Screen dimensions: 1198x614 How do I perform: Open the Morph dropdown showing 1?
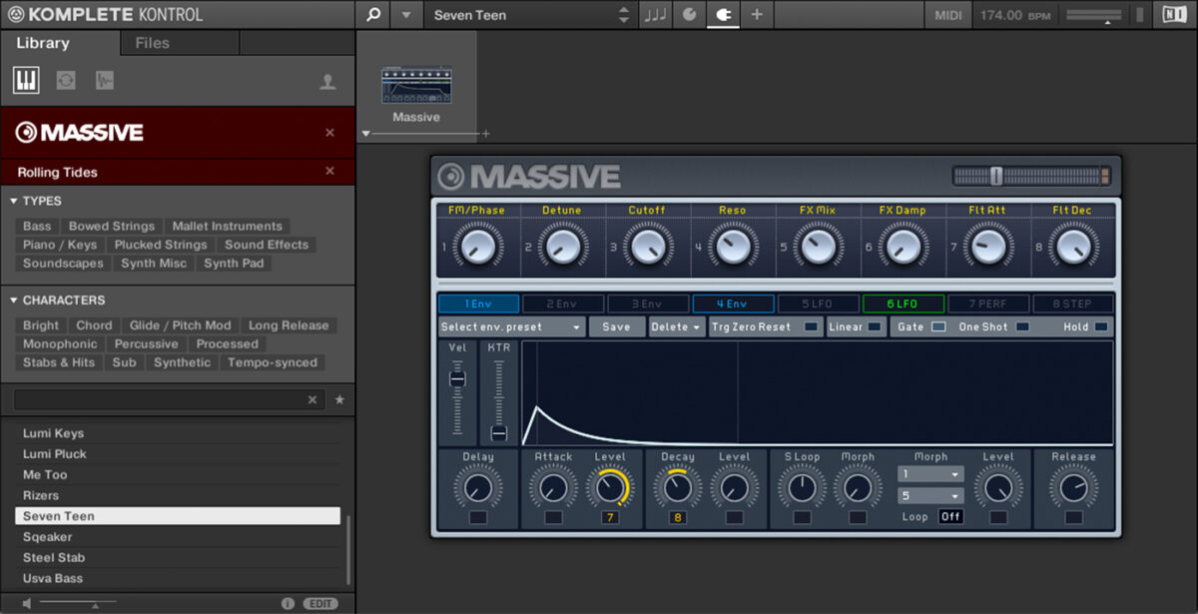pyautogui.click(x=930, y=474)
